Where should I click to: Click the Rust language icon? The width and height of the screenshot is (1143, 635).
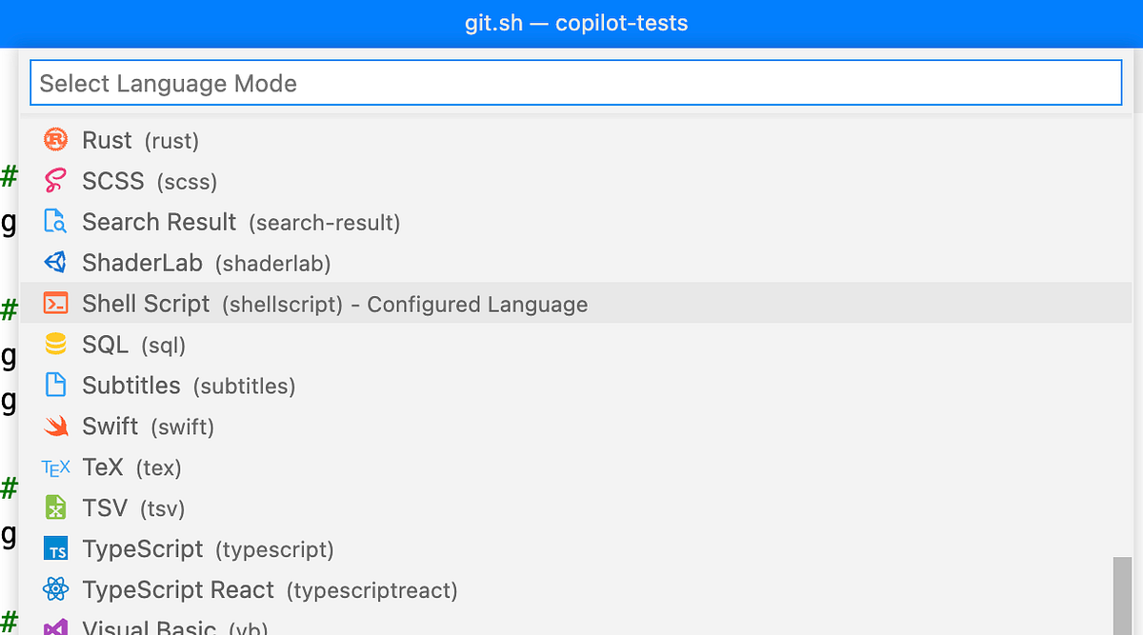point(54,140)
